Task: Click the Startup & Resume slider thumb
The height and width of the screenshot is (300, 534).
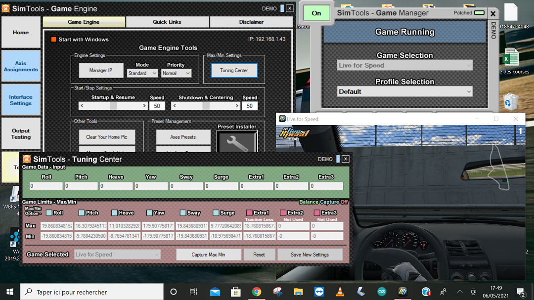Action: click(x=113, y=106)
